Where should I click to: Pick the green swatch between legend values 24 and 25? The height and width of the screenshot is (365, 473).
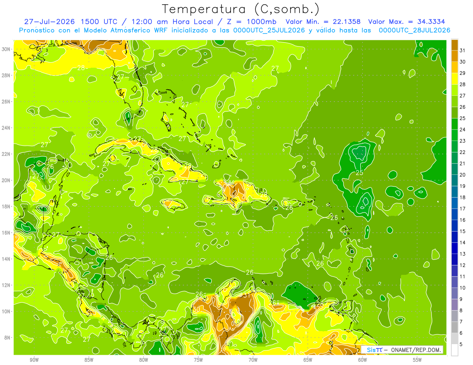[x=454, y=124]
